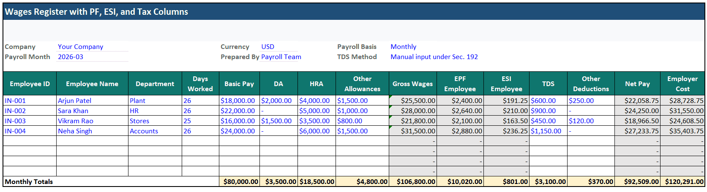707x192 pixels.
Task: Select TDS value '$600.00'
Action: 548,100
